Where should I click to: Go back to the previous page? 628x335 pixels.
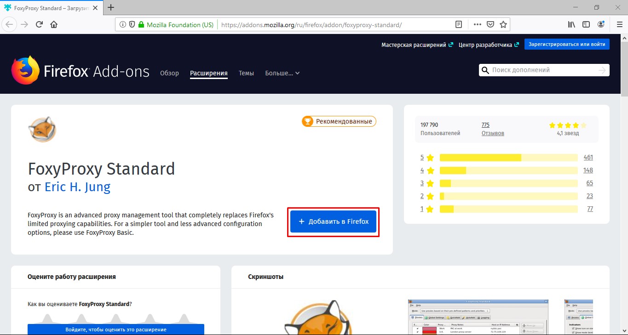click(10, 24)
